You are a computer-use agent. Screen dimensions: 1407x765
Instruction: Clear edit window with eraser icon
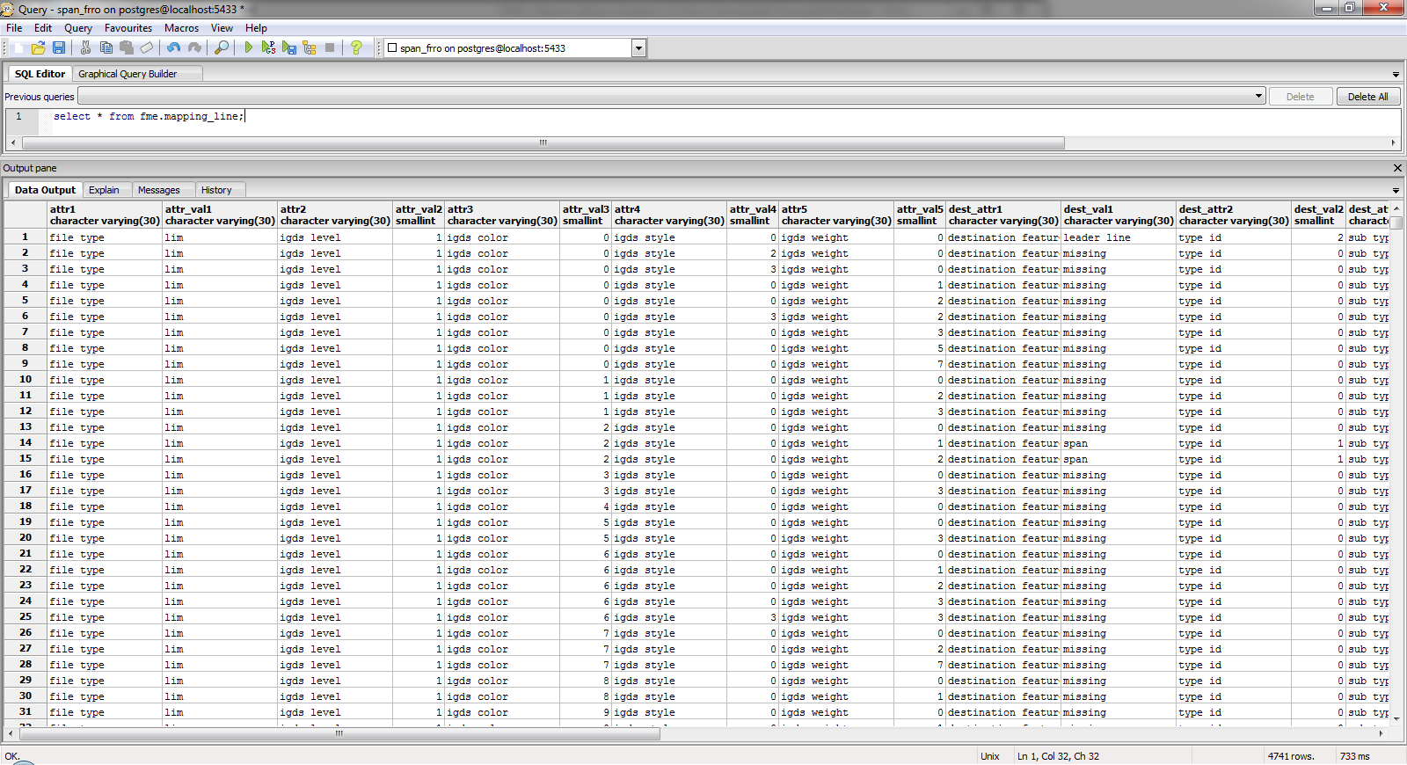click(x=146, y=47)
